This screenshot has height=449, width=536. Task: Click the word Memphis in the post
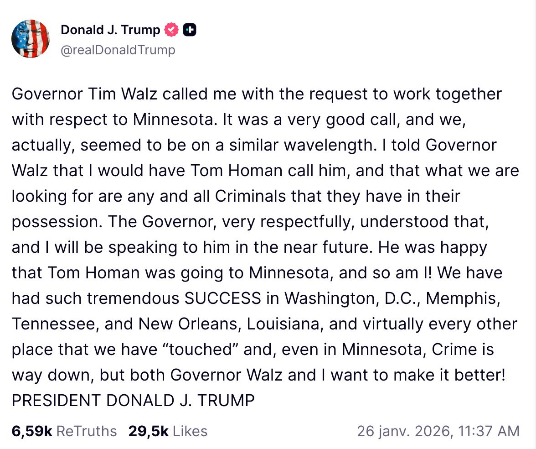(x=460, y=298)
